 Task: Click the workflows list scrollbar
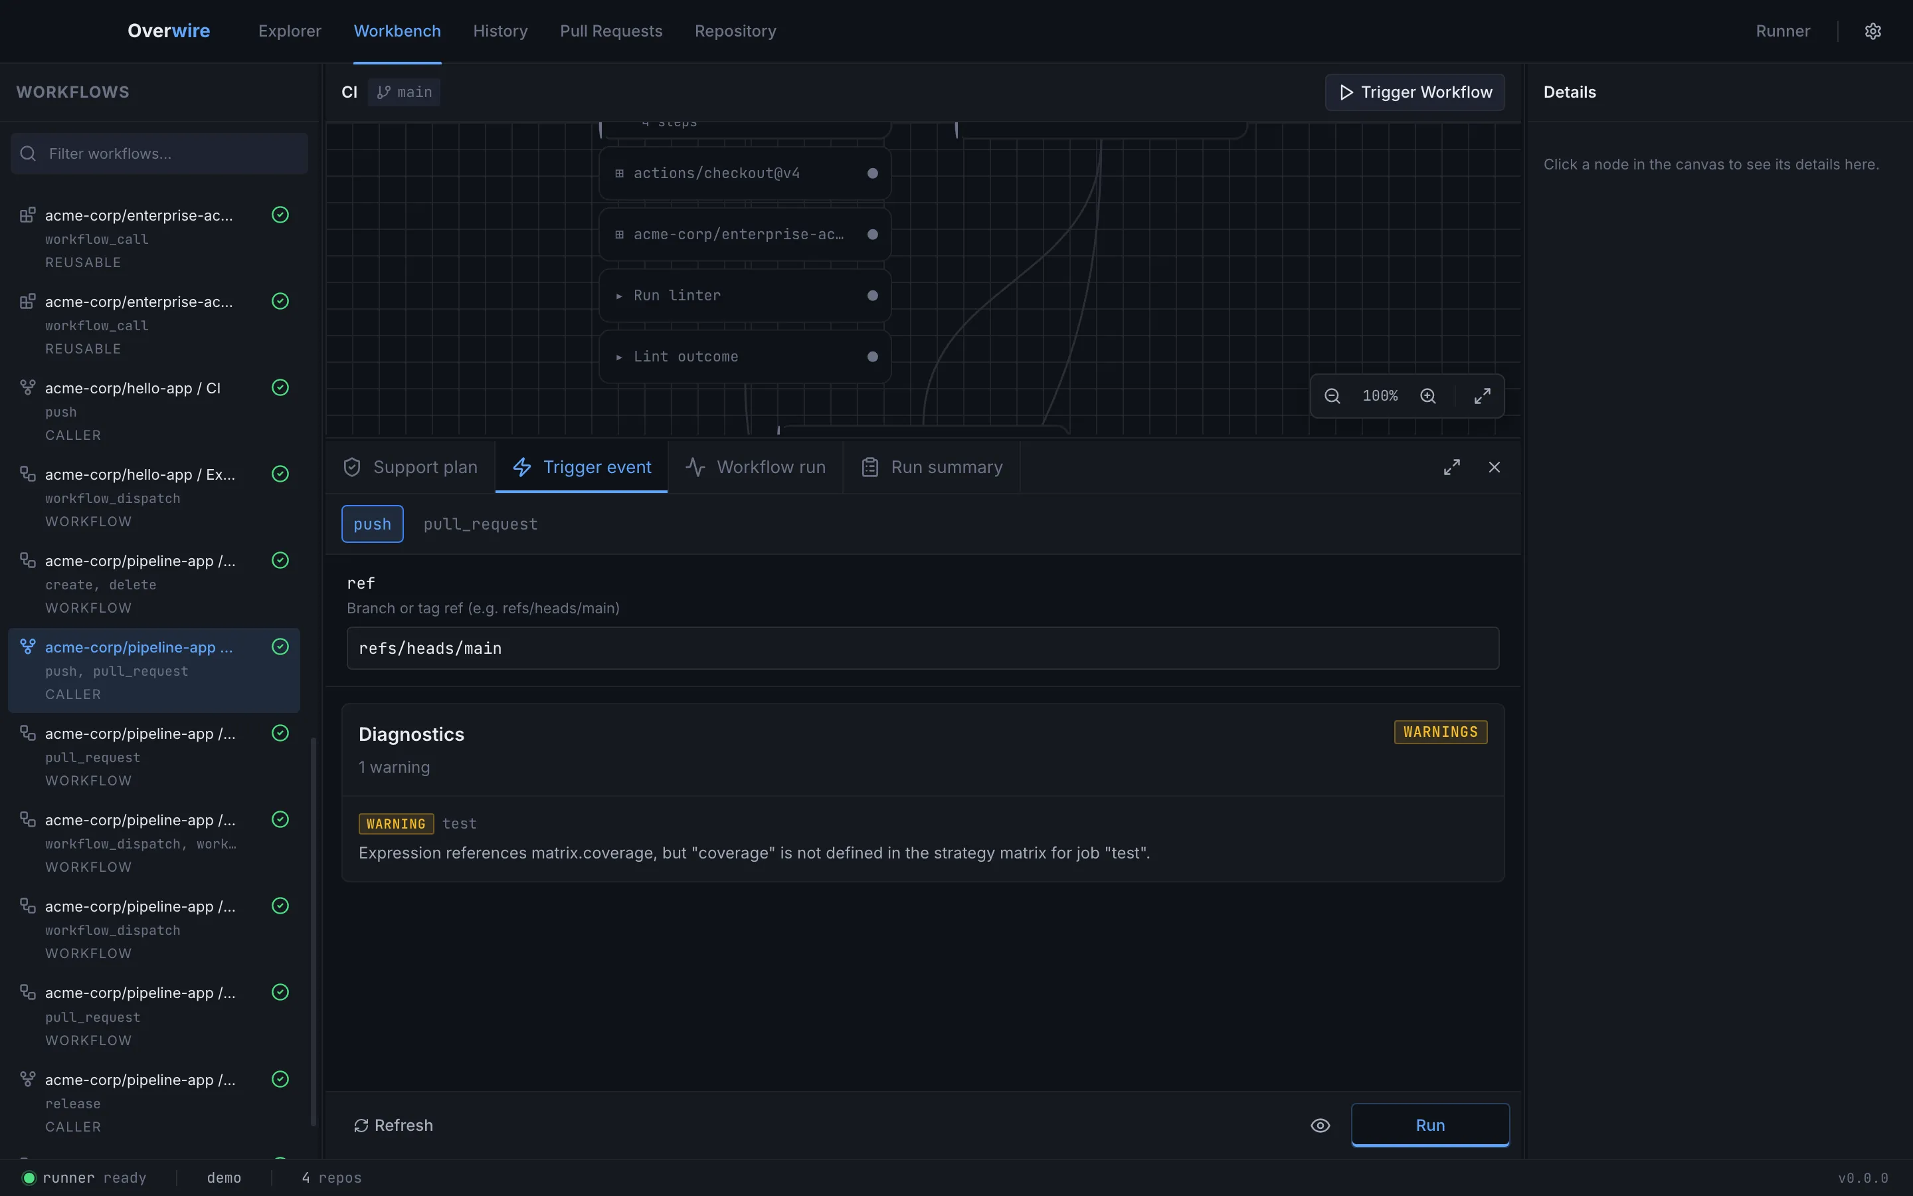tap(313, 931)
